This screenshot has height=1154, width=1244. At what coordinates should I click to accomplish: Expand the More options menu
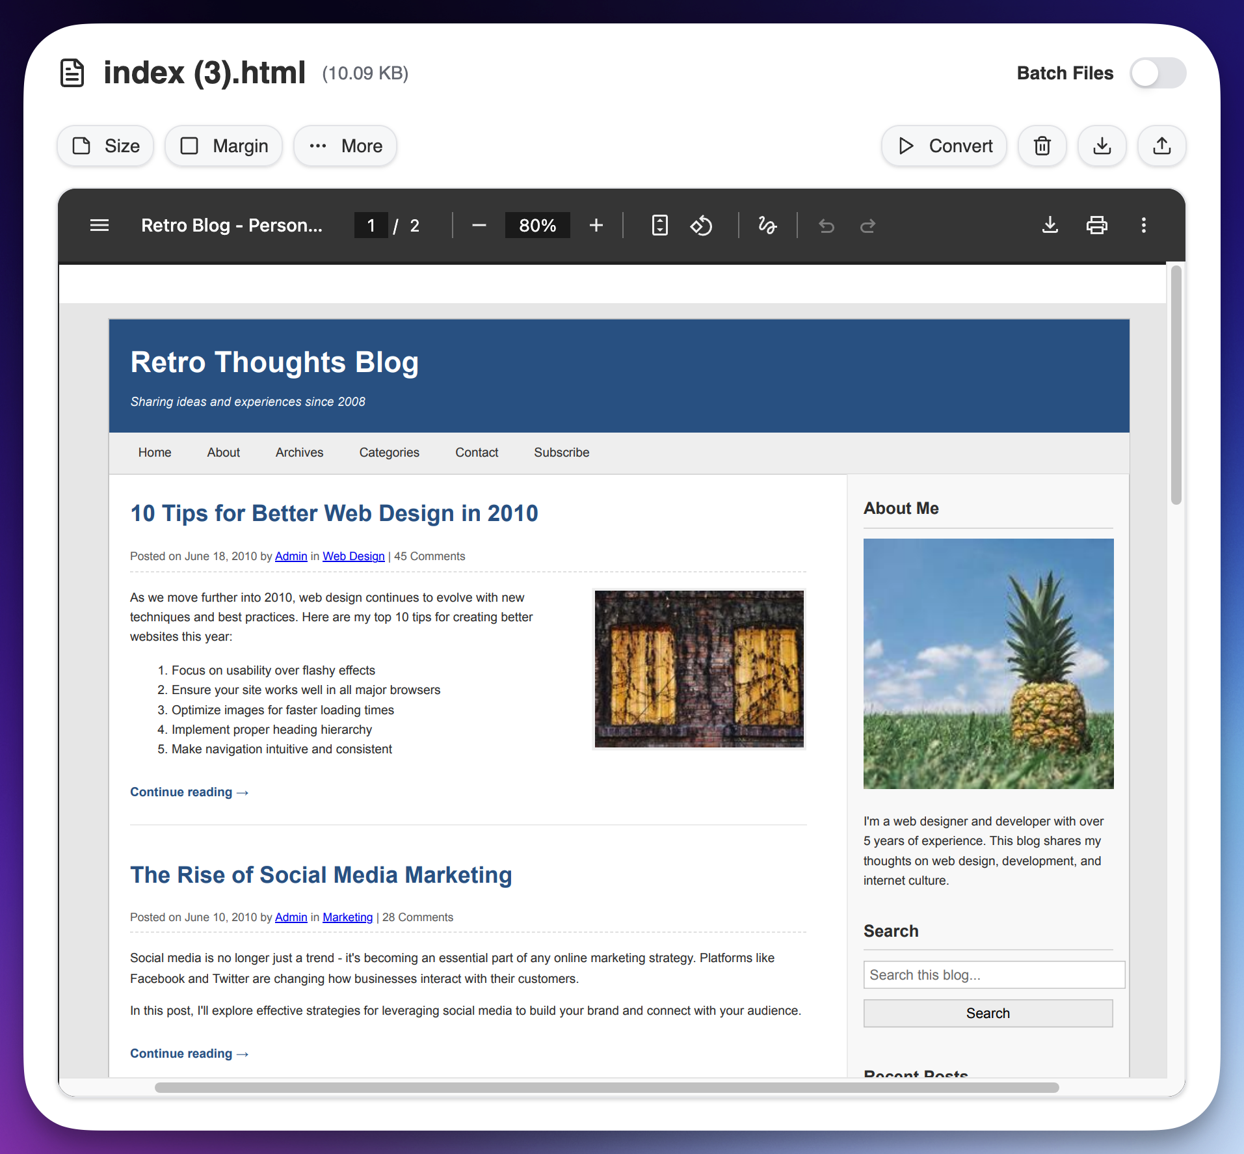coord(345,146)
